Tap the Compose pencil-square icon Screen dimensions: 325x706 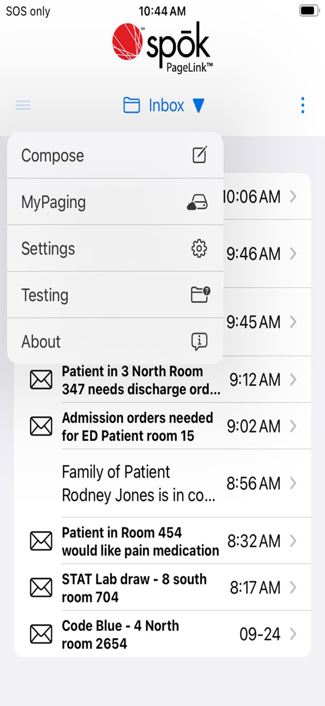pyautogui.click(x=200, y=155)
